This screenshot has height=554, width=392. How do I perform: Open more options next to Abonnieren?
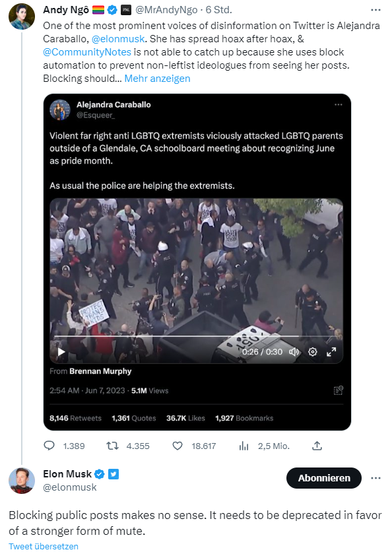coord(376,478)
